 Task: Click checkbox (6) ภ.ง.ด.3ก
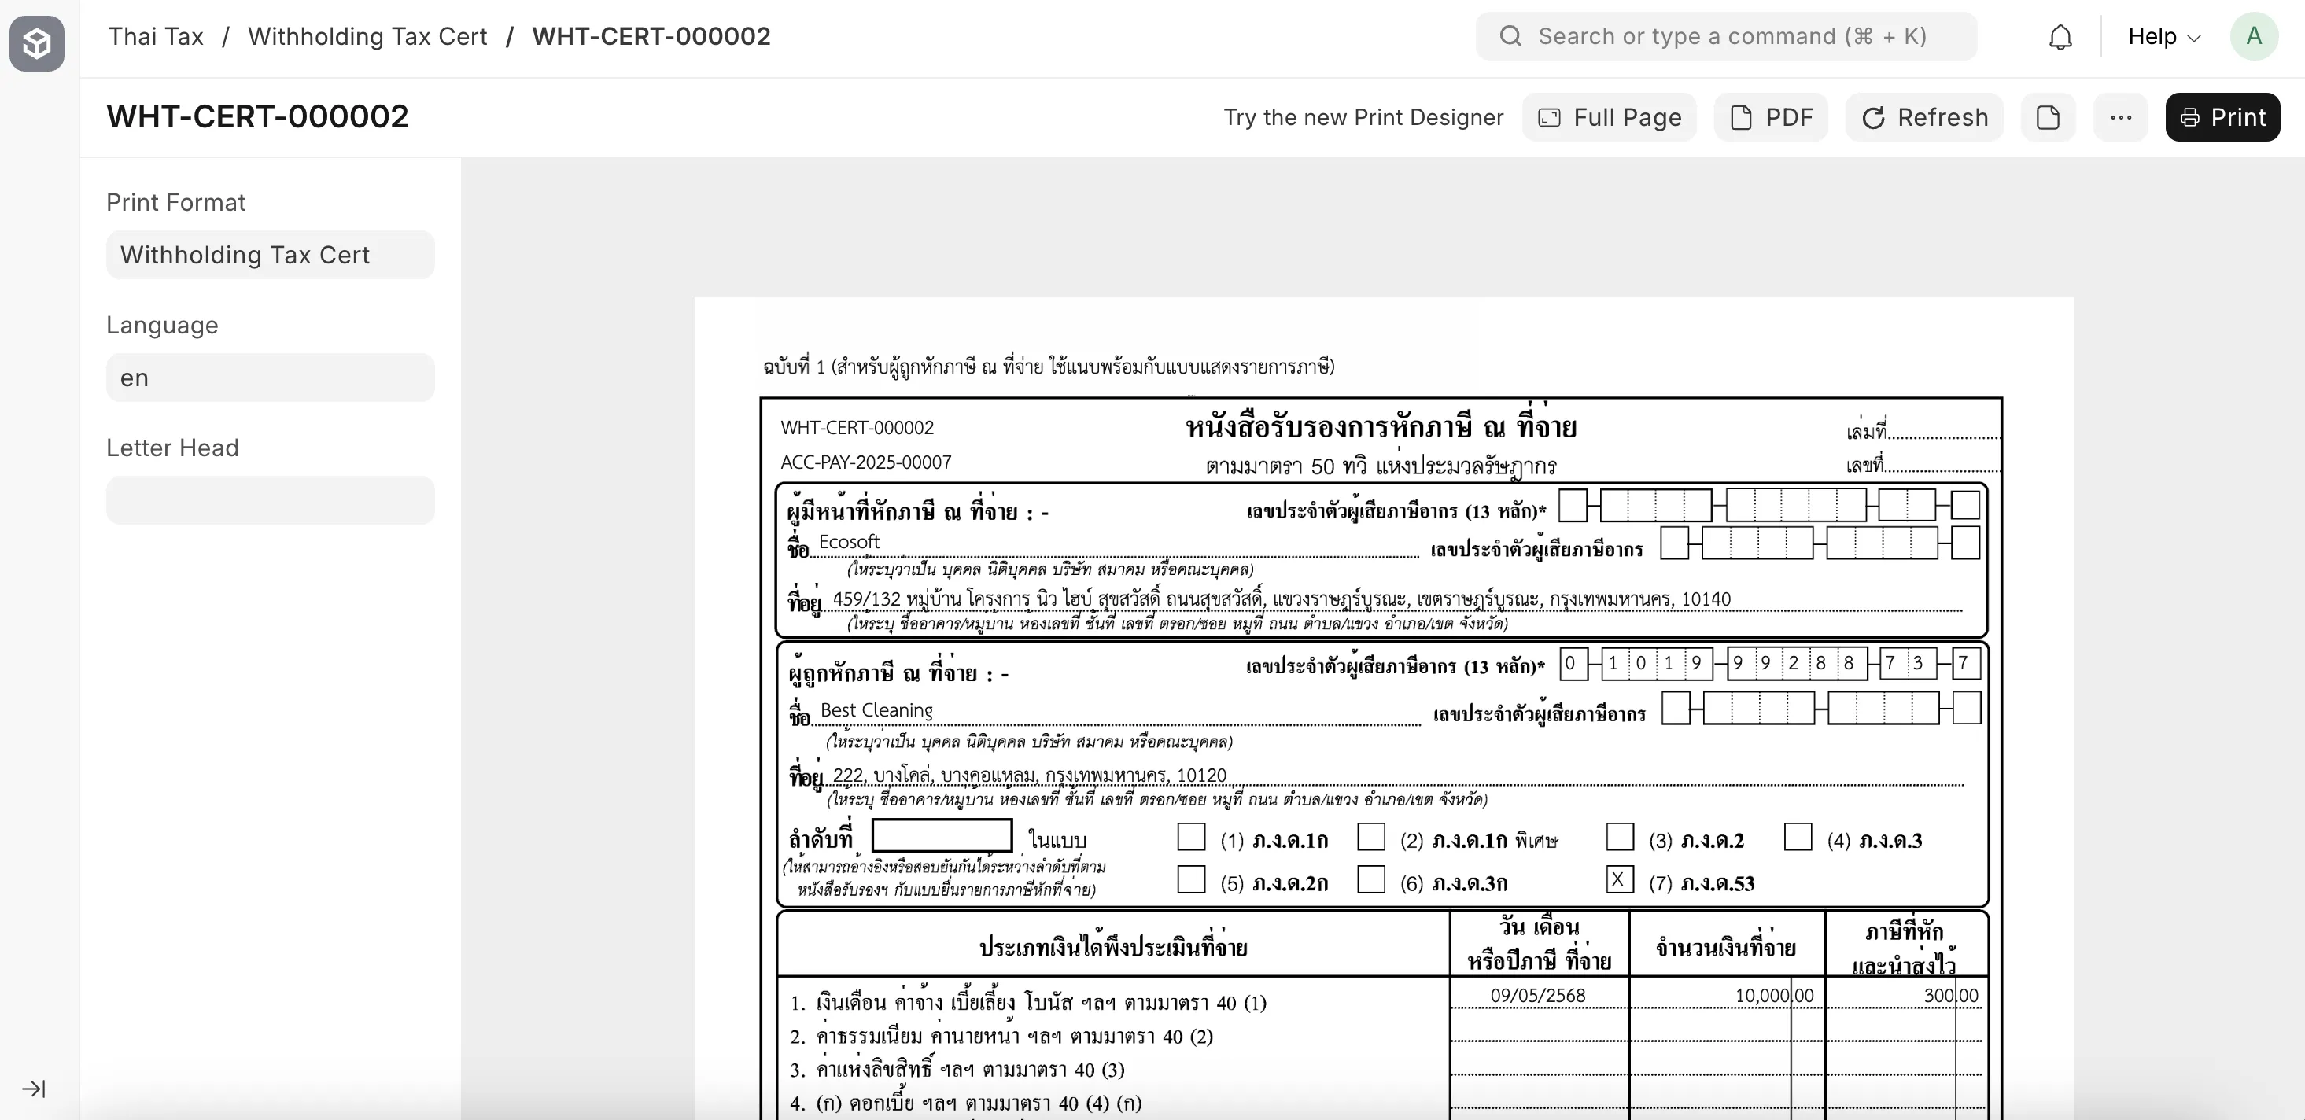point(1371,879)
